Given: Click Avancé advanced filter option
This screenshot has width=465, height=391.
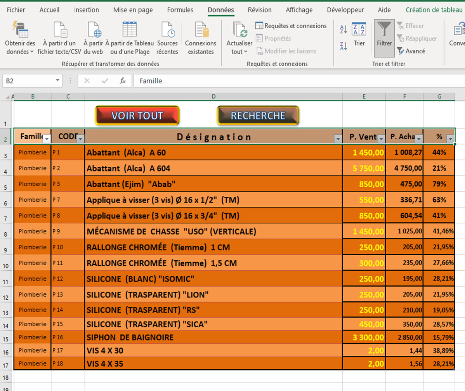Looking at the screenshot, I should pos(411,51).
